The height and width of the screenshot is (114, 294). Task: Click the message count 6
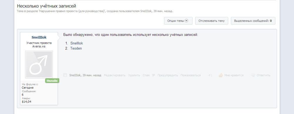pos(23,95)
